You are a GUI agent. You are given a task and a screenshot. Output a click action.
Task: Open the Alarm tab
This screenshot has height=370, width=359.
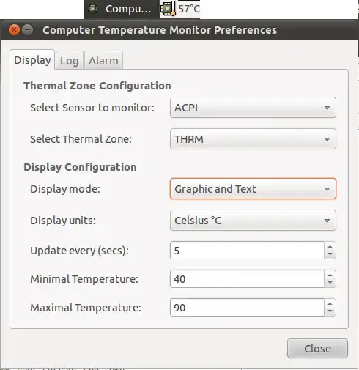(103, 61)
